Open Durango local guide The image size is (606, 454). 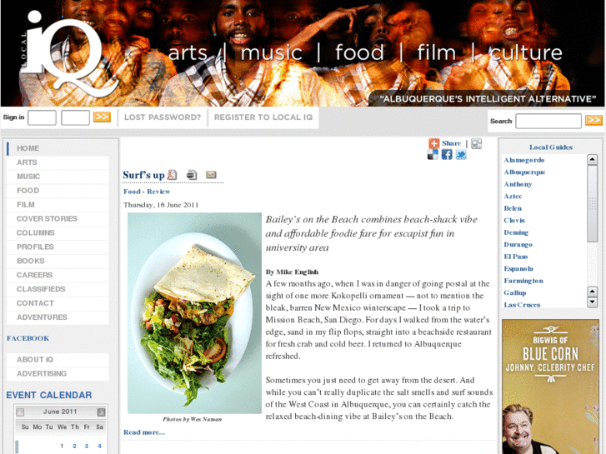coord(518,245)
